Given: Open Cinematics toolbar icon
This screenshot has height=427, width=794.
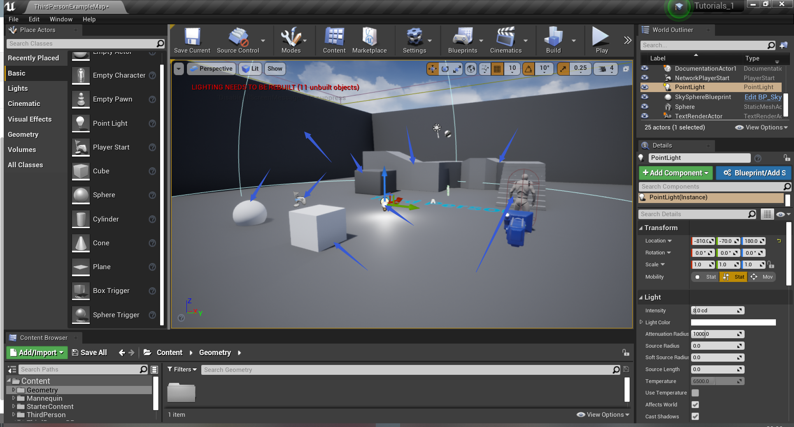Looking at the screenshot, I should click(505, 40).
